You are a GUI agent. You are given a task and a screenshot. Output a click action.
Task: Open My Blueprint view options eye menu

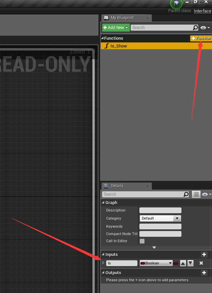click(205, 28)
